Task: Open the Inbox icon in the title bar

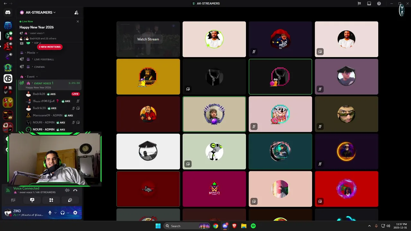Action: coord(369,4)
